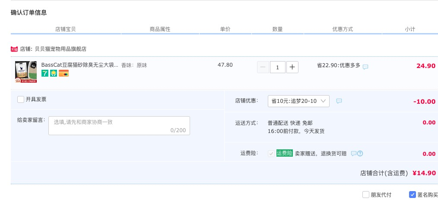Click the quantity input field showing 1
438x201 pixels.
(x=278, y=67)
